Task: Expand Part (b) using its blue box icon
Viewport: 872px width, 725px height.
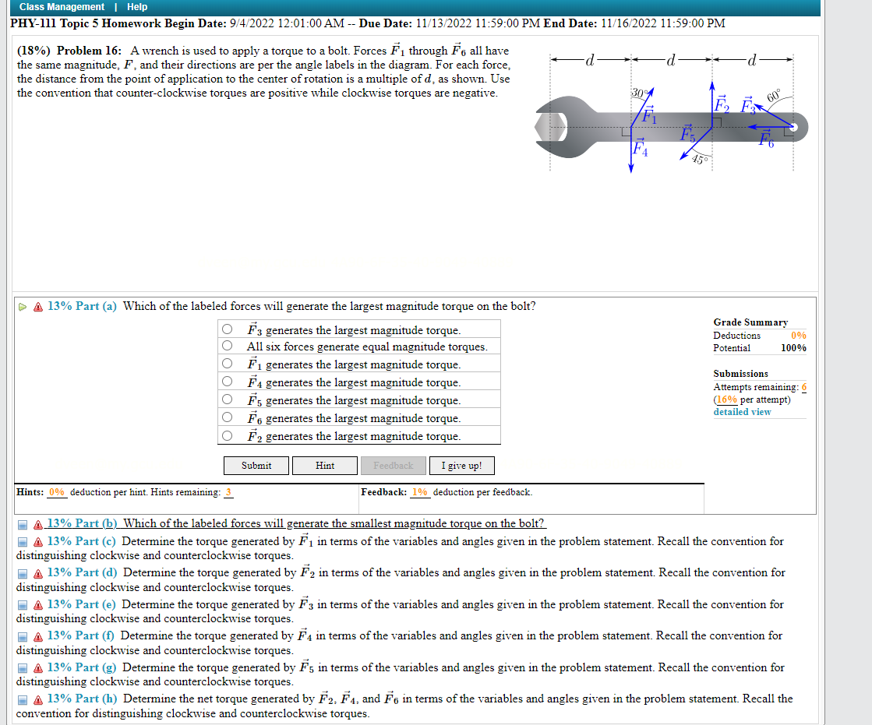Action: [x=23, y=524]
